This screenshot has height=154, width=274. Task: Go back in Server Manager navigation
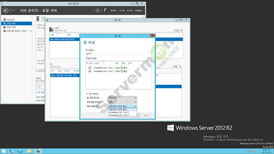(6, 10)
